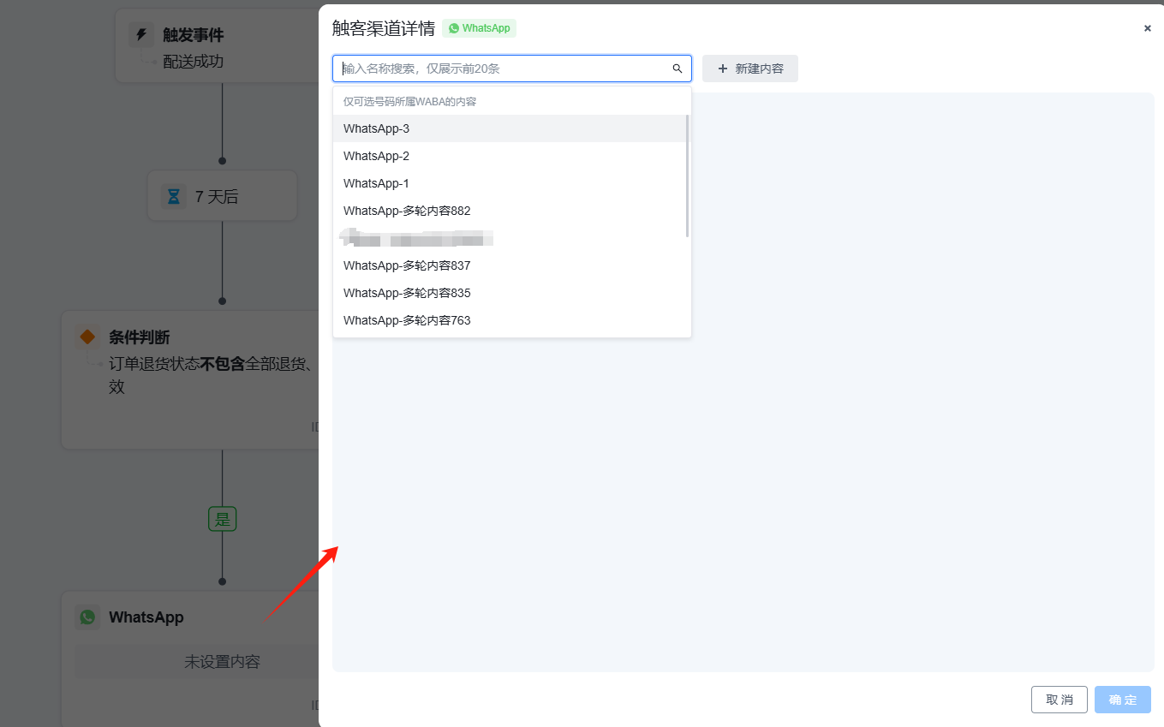Open the 条件判断 condition node
Screen dimensions: 1164x727
[x=190, y=379]
